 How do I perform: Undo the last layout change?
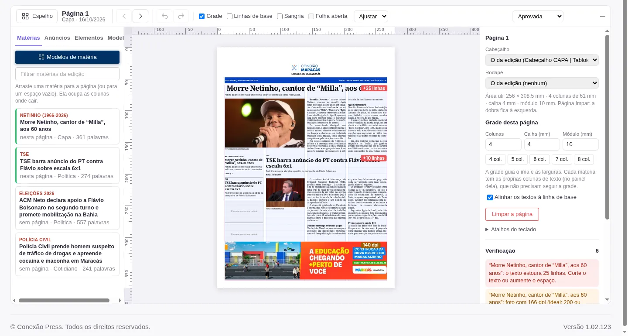coord(164,16)
